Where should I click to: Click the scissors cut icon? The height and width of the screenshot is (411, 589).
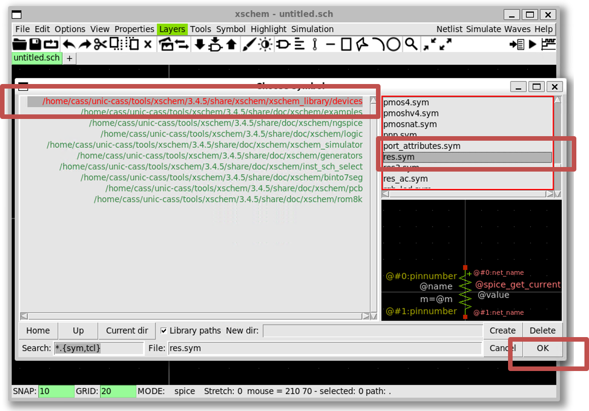pos(100,45)
